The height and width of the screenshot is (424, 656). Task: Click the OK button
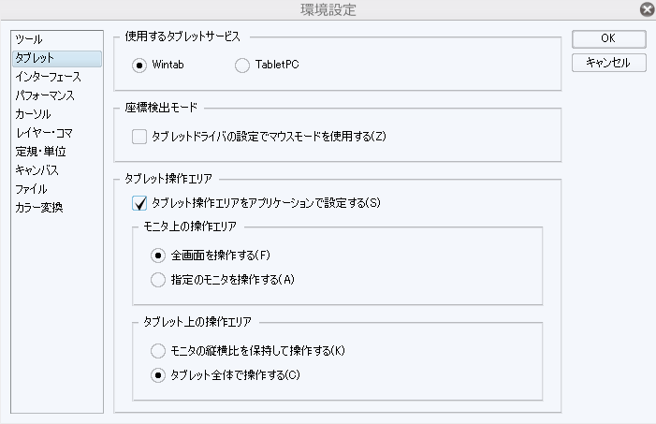608,39
